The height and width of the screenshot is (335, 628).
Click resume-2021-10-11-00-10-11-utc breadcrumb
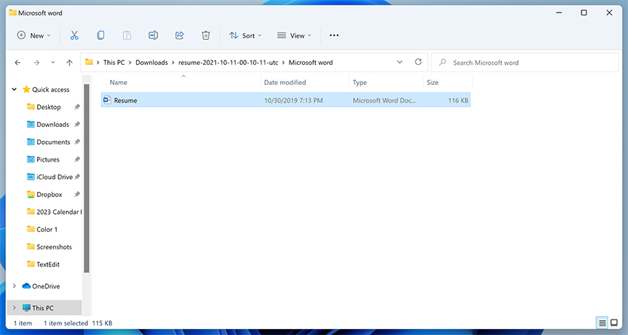click(x=228, y=63)
